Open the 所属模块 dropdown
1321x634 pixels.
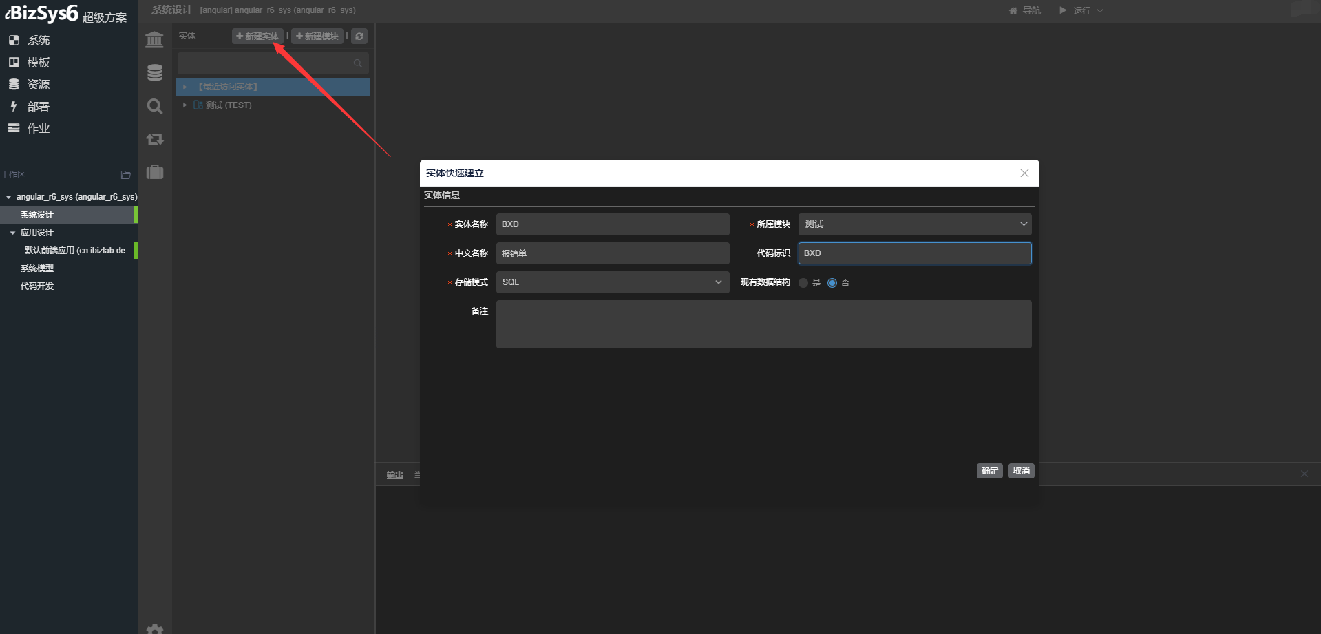coord(915,224)
